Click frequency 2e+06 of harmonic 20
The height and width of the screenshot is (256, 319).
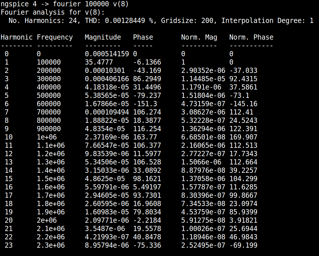47,221
